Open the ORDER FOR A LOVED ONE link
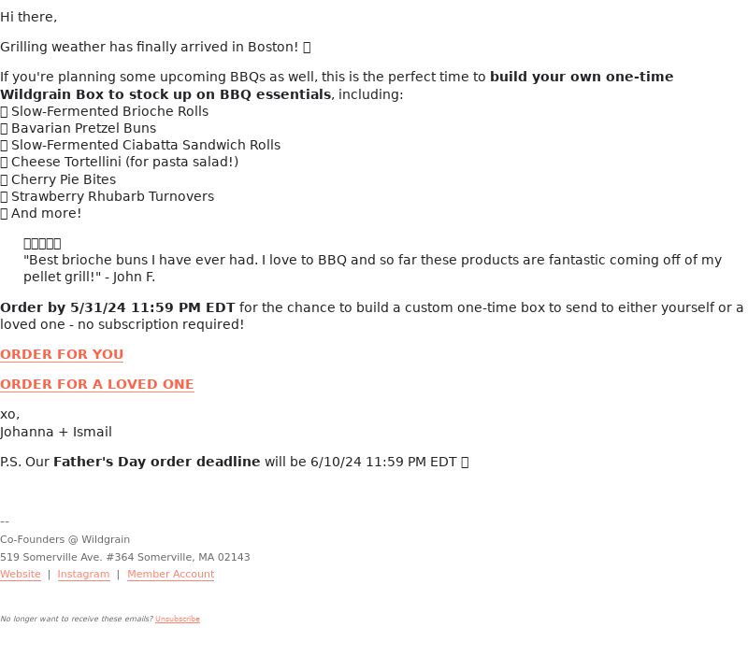This screenshot has width=748, height=670. coord(97,384)
